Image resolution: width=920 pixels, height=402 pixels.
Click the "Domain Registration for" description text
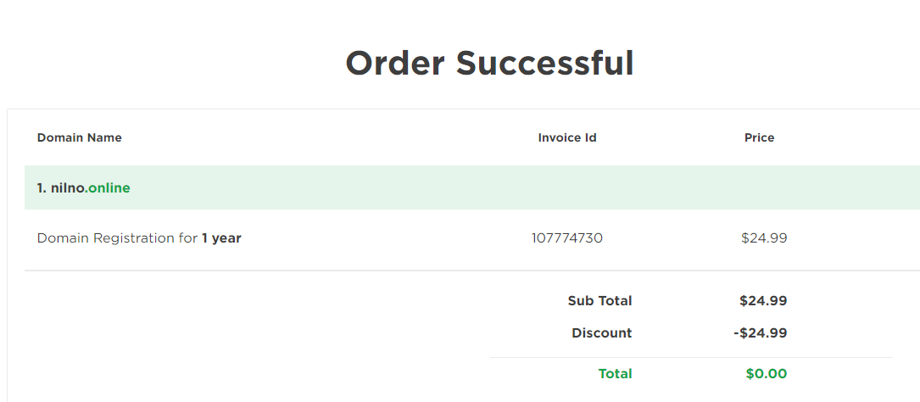(x=117, y=238)
